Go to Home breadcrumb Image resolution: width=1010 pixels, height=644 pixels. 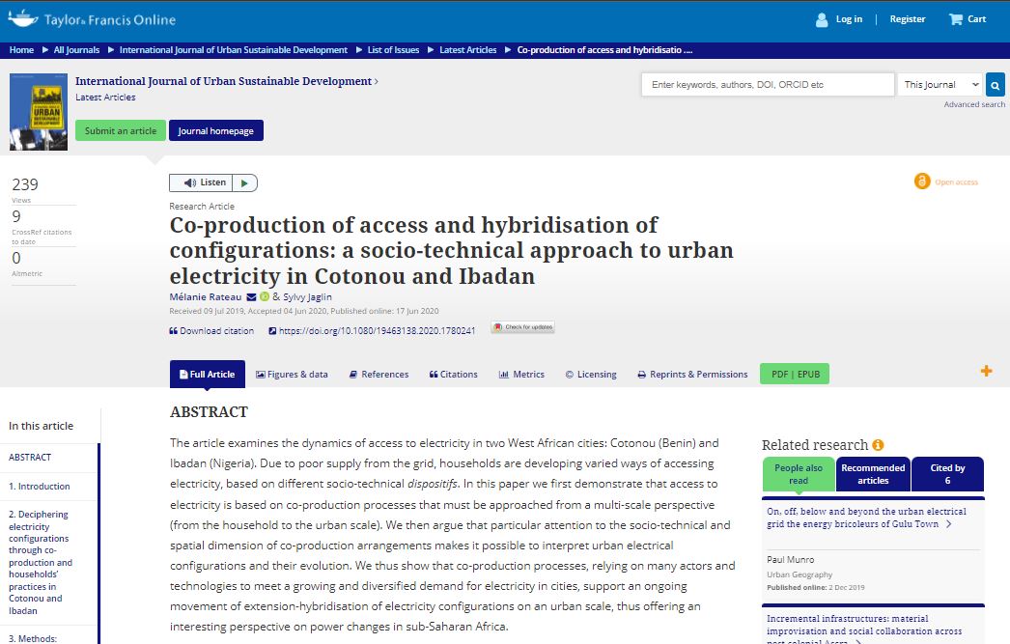[x=21, y=49]
